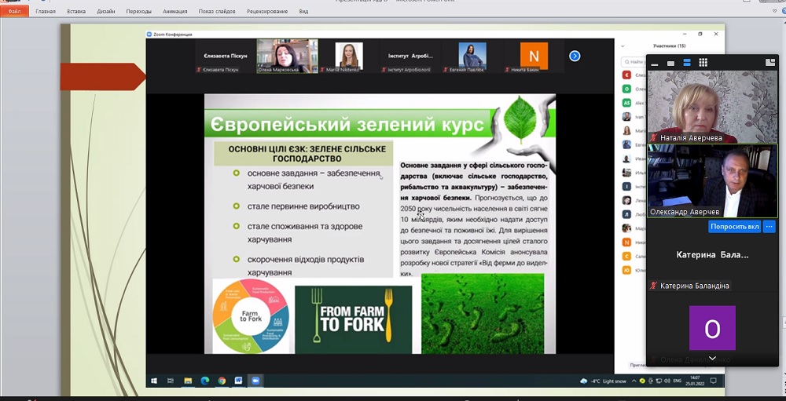The width and height of the screenshot is (786, 401).
Task: Open the Переходы ribbon tab
Action: 139,12
